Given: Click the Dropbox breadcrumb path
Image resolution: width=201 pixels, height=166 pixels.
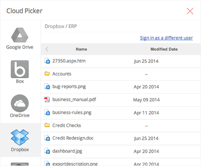Looking at the screenshot, I should [54, 26].
